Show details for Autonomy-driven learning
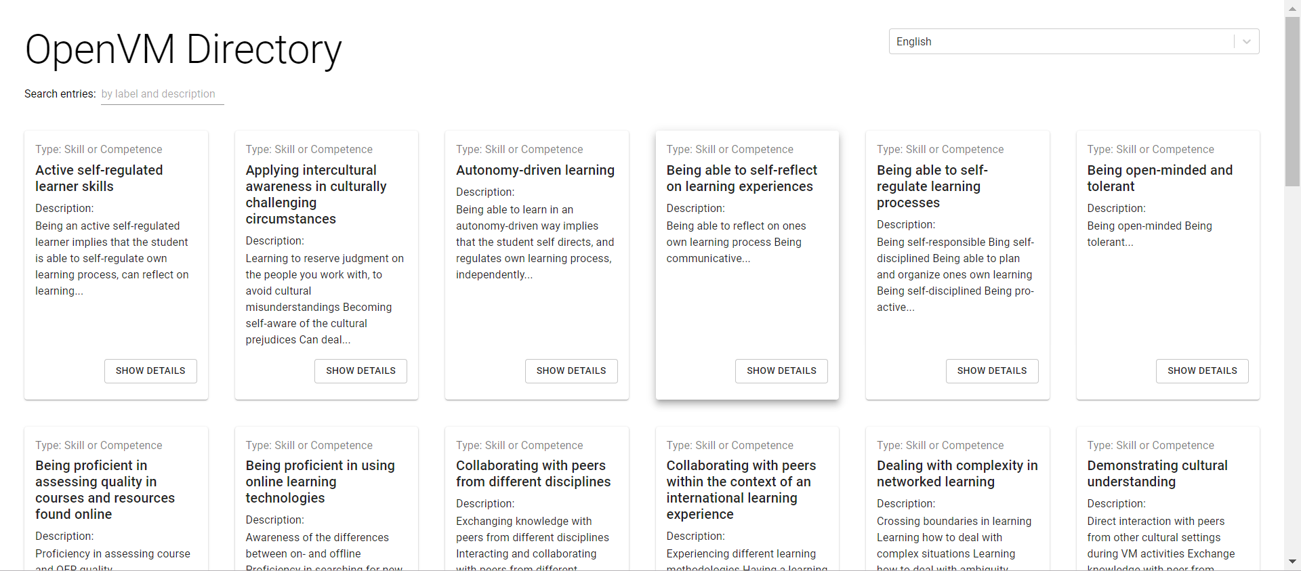Screen dimensions: 1301x571 [x=571, y=371]
